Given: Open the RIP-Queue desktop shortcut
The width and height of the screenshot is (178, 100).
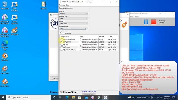Looking at the screenshot, I should tap(14, 31).
